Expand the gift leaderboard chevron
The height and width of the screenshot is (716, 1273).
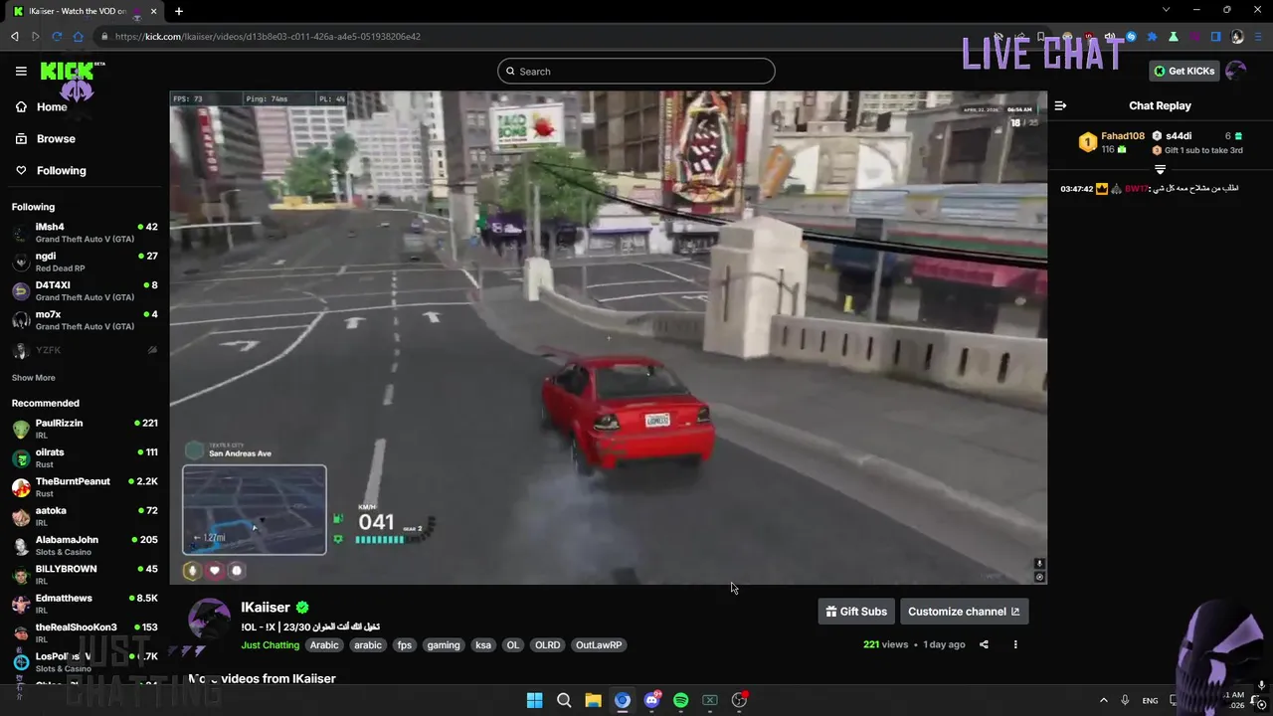1160,170
